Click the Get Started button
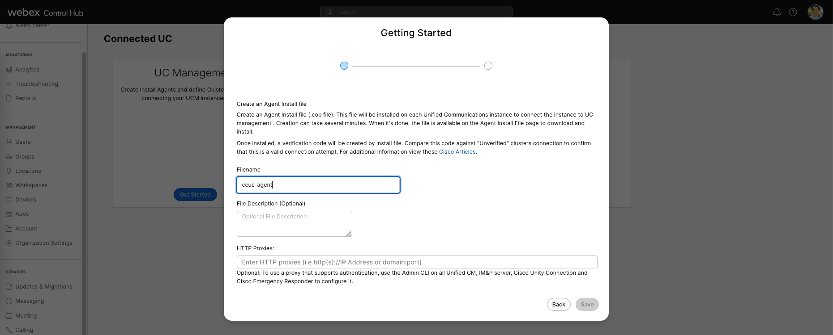Screen dimensions: 833x335 tap(195, 195)
